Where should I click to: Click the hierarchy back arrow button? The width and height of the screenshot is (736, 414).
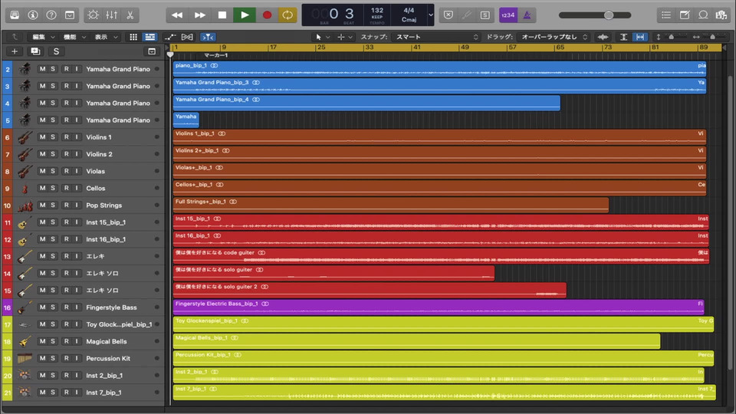15,37
